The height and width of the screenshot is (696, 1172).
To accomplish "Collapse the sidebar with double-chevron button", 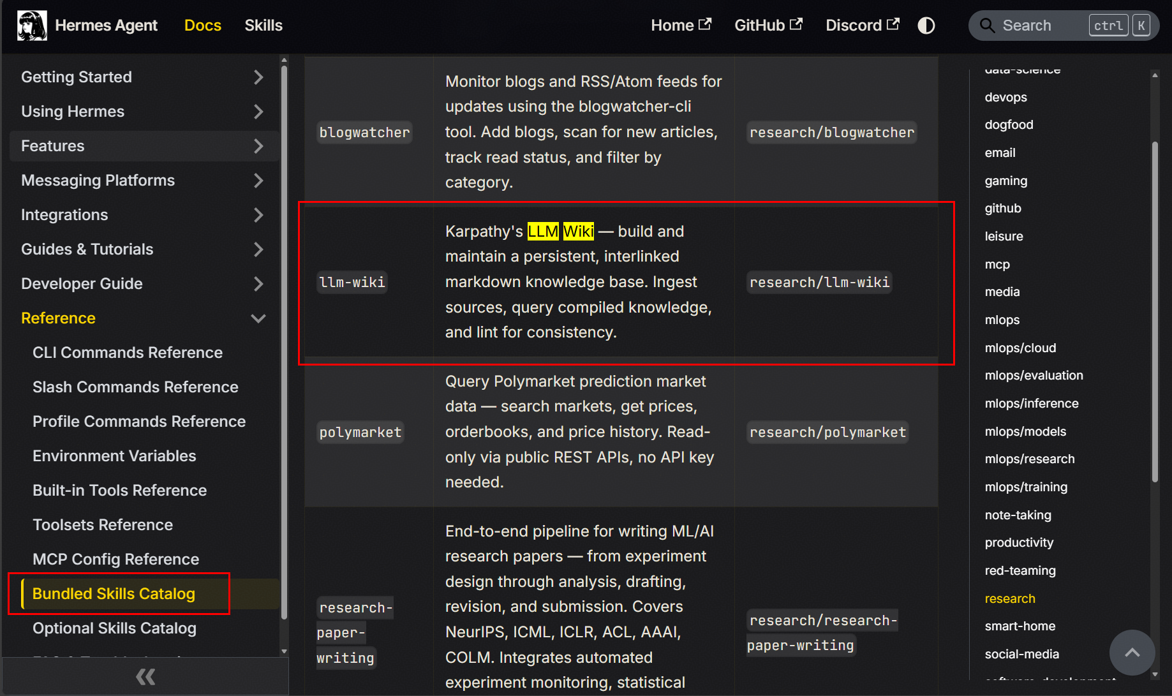I will tap(145, 677).
